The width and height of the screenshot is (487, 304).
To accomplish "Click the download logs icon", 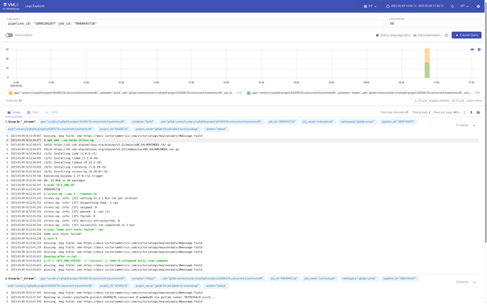I will pyautogui.click(x=471, y=112).
